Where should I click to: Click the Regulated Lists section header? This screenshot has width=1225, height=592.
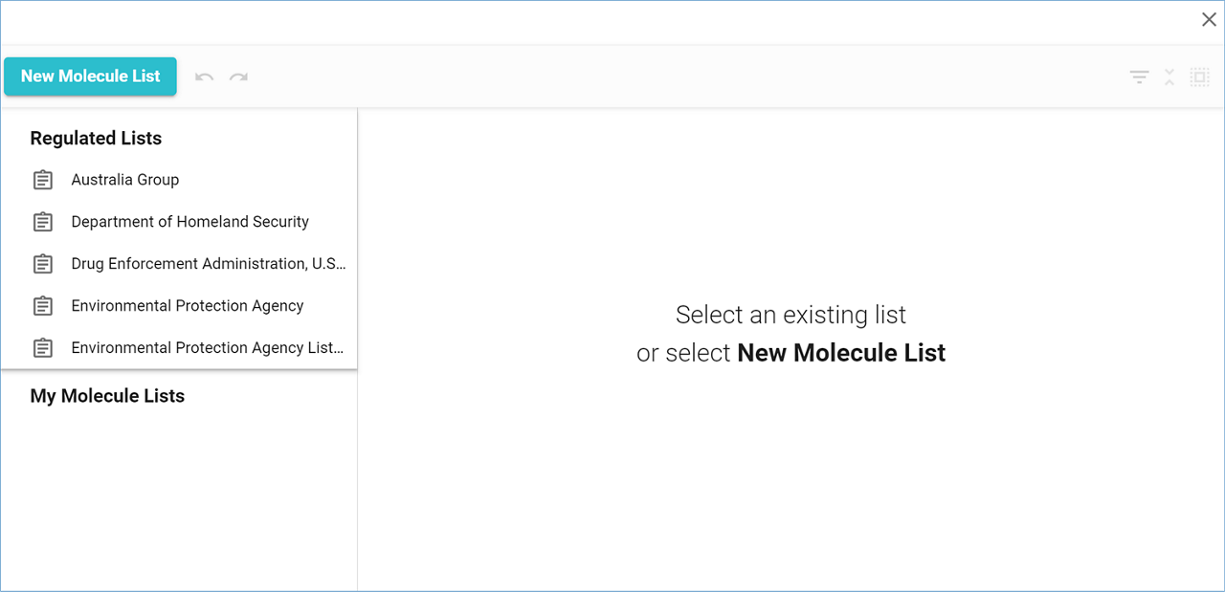pos(96,139)
